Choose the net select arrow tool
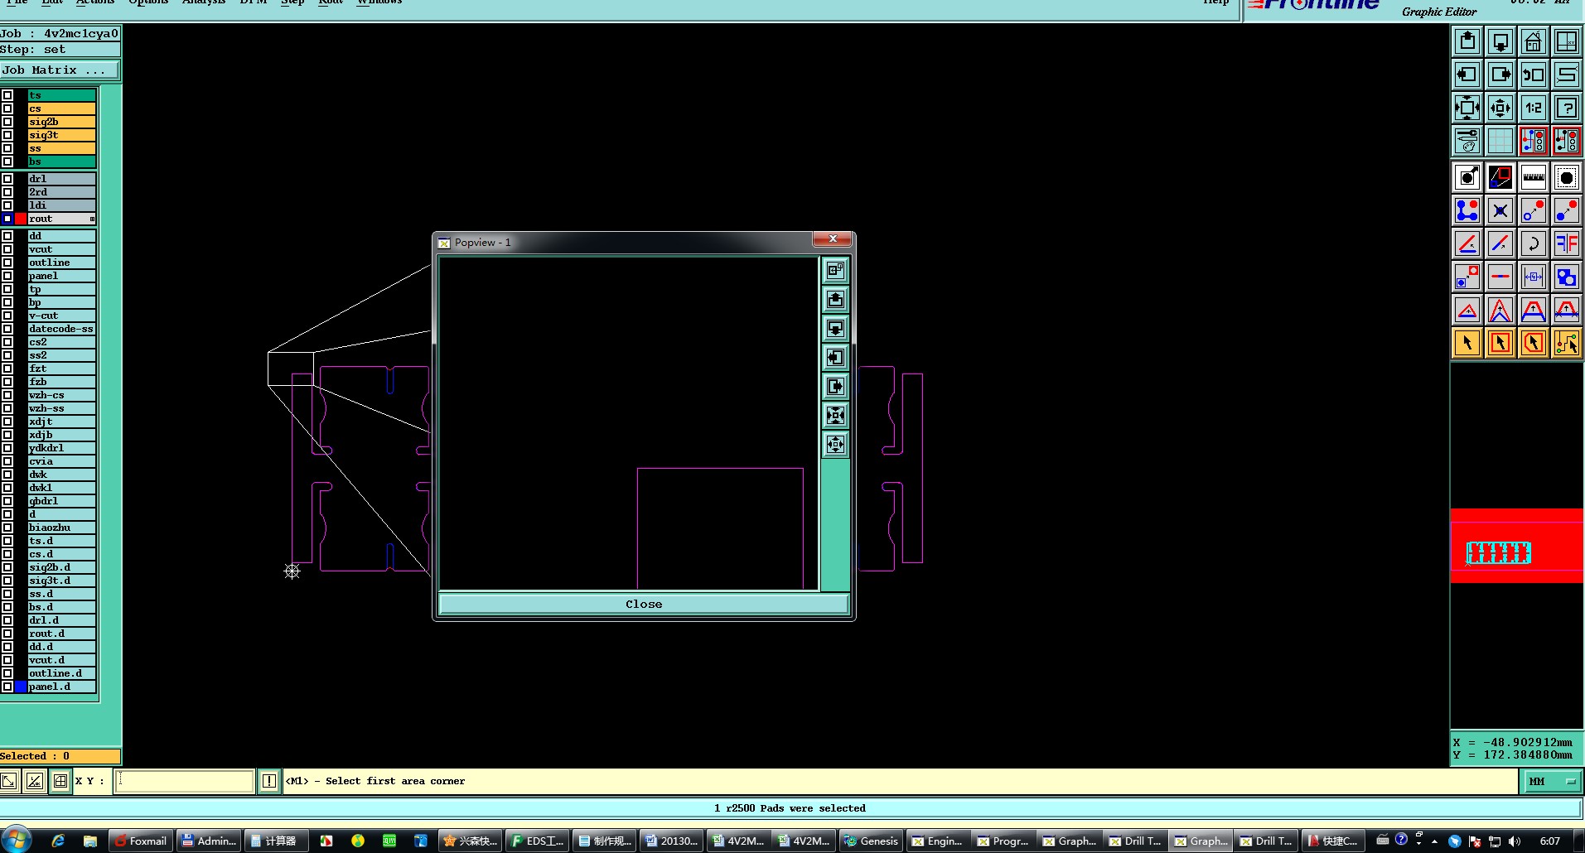This screenshot has height=853, width=1585. 1567,343
